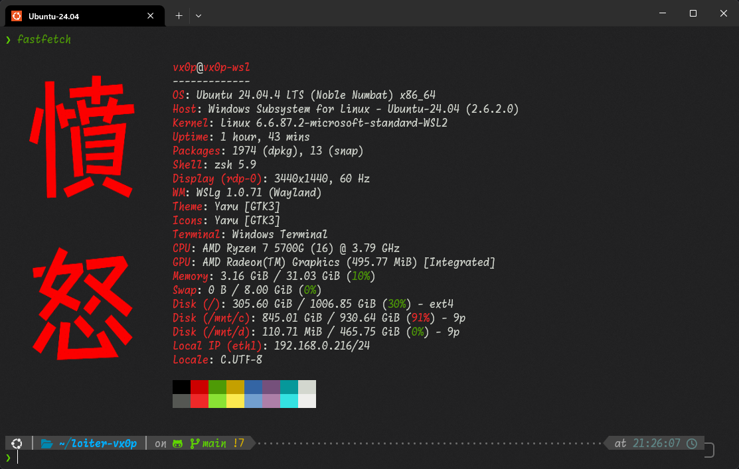Click the 21:26:07 time text
Screen dimensions: 739x469
tap(657, 443)
